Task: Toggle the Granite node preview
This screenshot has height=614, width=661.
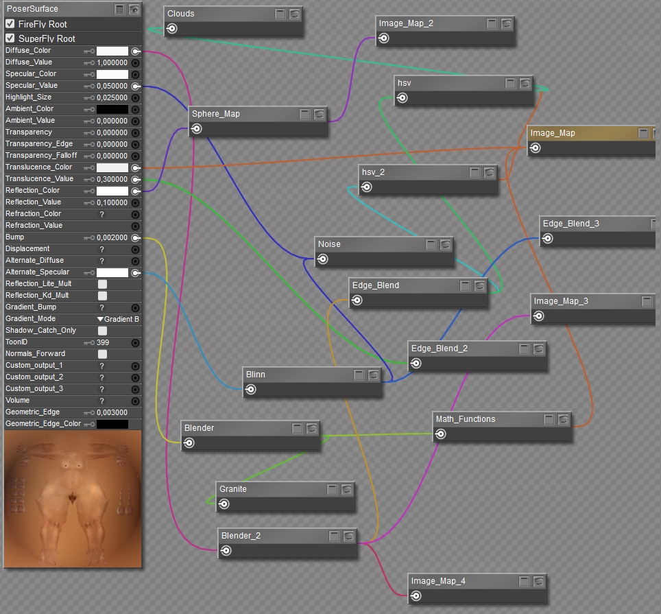Action: [x=346, y=489]
